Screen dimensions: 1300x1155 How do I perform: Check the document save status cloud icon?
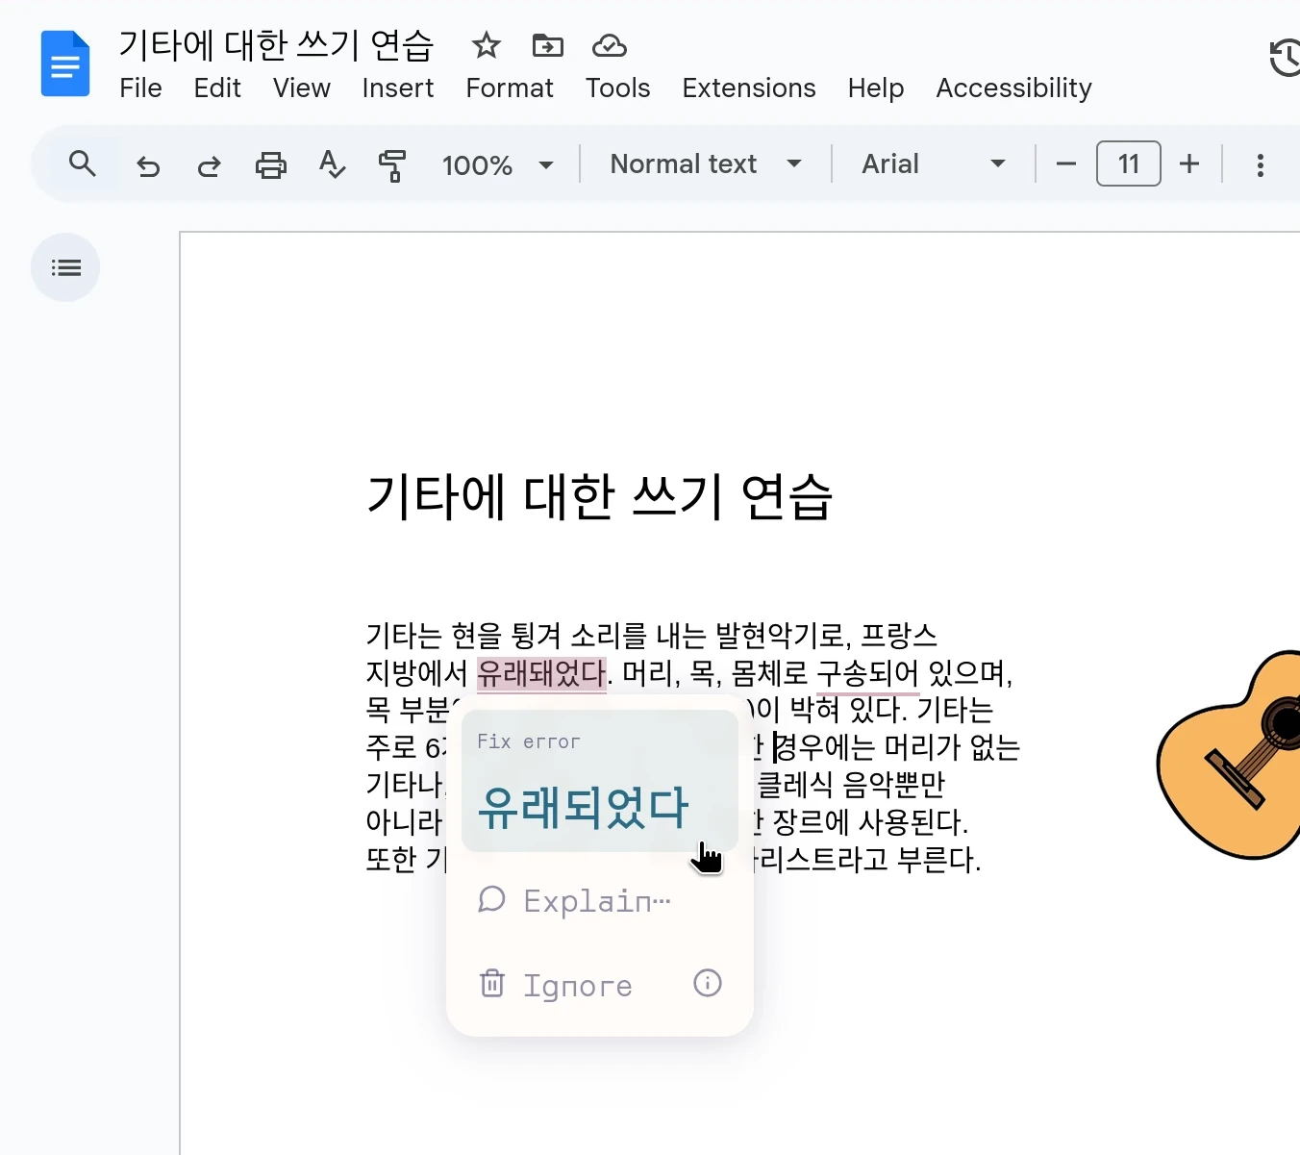tap(609, 45)
